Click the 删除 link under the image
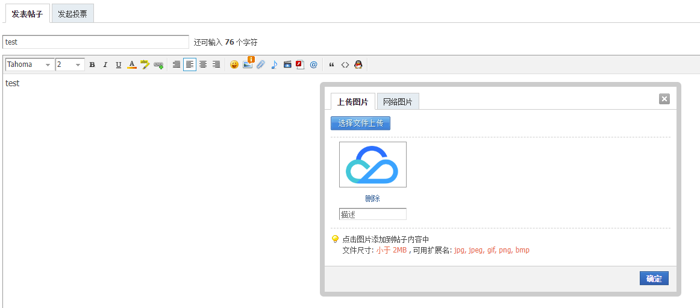 pos(373,199)
